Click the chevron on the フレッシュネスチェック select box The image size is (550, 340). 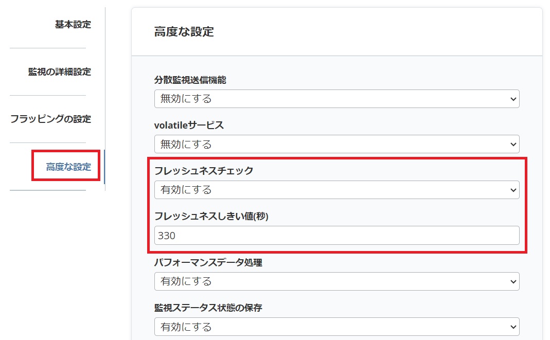[x=512, y=190]
